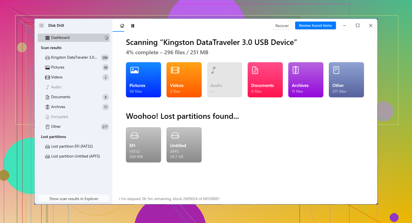Open Kingston DataTraveler 3.0 scan results

point(73,57)
